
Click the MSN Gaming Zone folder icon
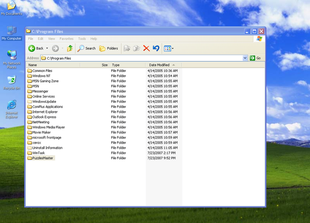[x=30, y=81]
